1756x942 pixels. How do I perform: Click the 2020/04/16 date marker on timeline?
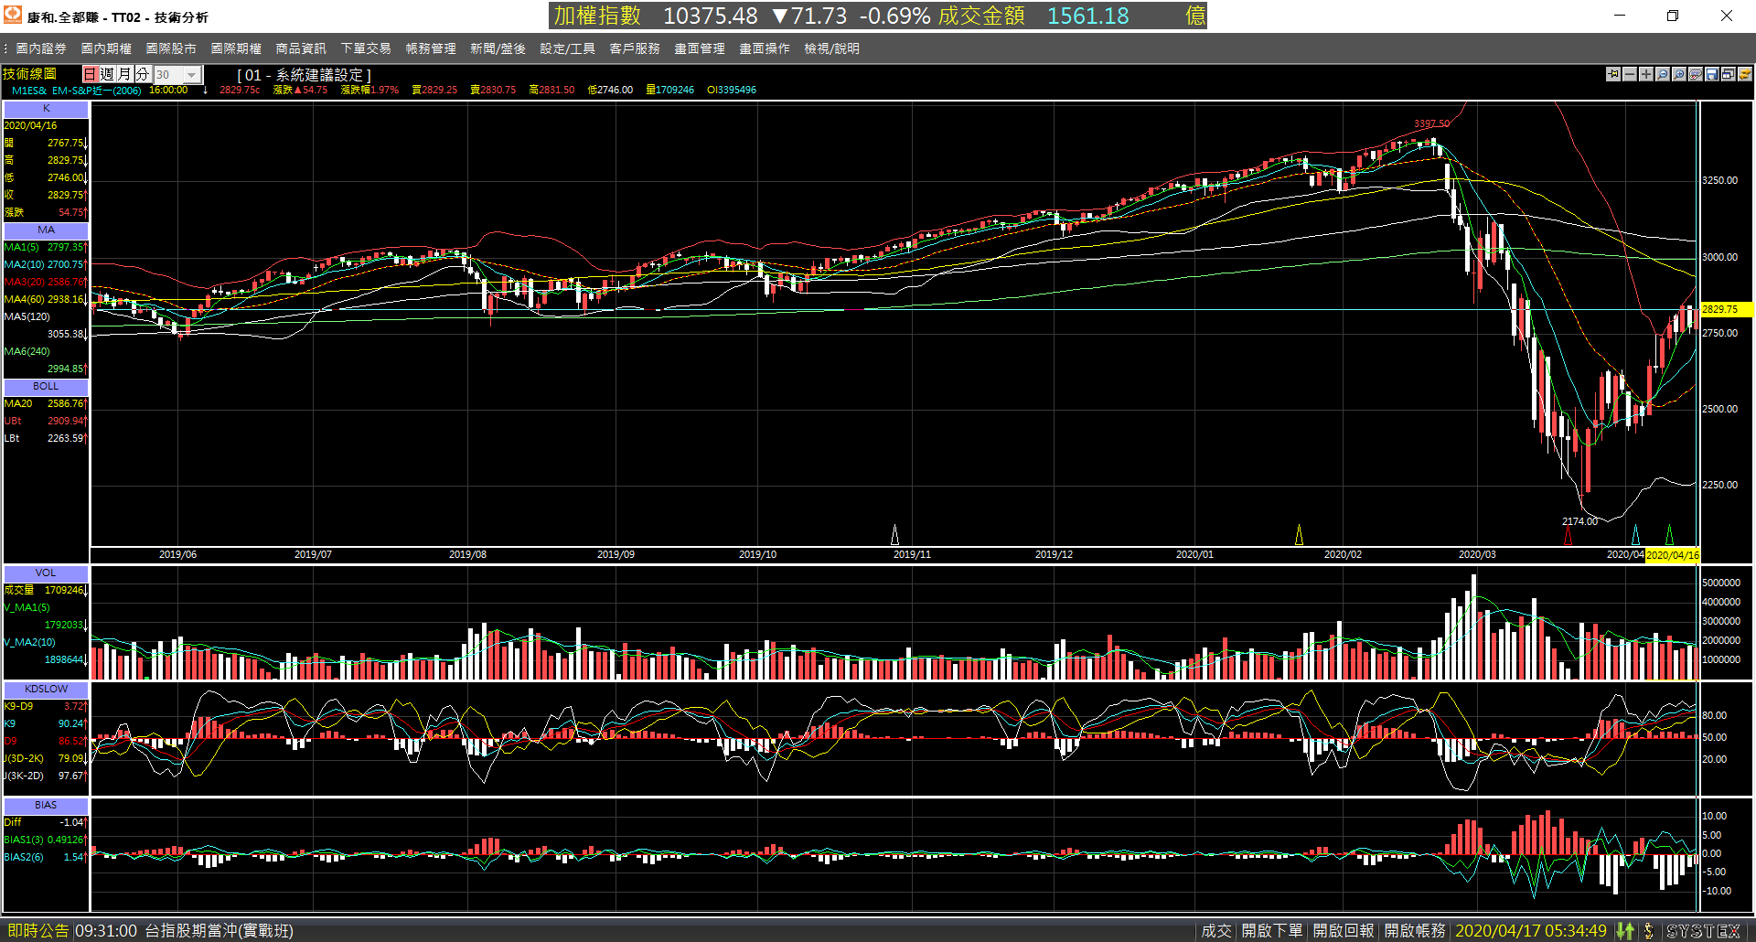coord(1672,555)
